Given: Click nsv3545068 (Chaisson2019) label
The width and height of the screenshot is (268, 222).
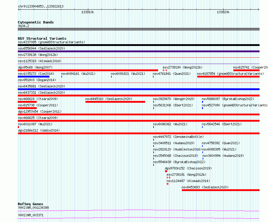Looking at the screenshot, I should pyautogui.click(x=176, y=156).
